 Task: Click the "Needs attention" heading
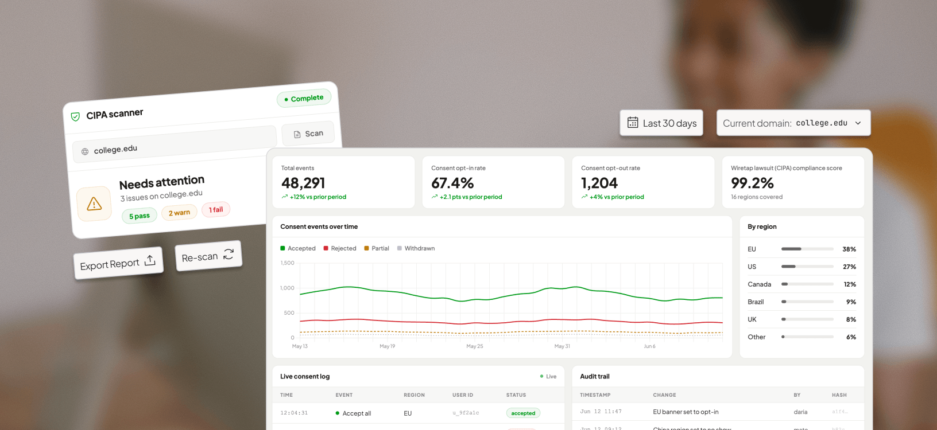tap(162, 182)
